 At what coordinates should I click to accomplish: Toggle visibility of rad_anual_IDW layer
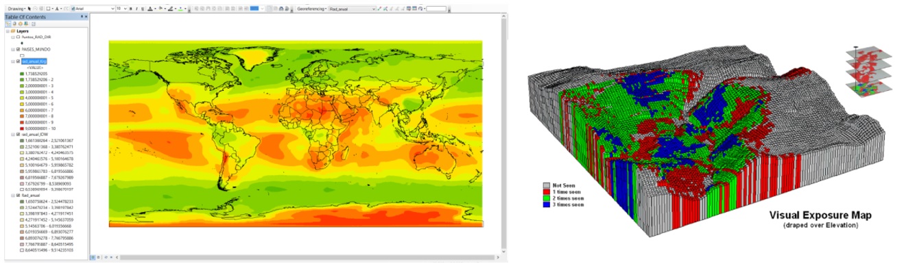tap(18, 135)
